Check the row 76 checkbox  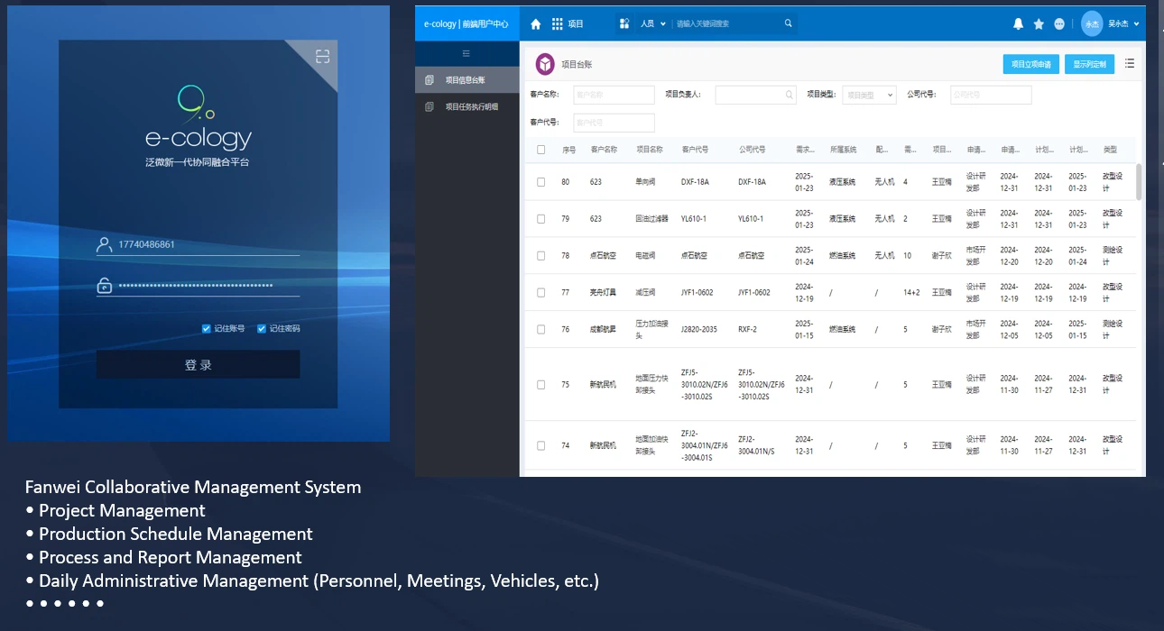(541, 330)
